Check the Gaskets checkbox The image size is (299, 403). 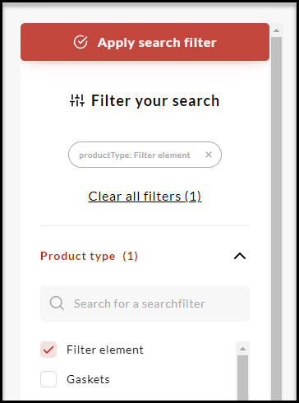point(48,379)
